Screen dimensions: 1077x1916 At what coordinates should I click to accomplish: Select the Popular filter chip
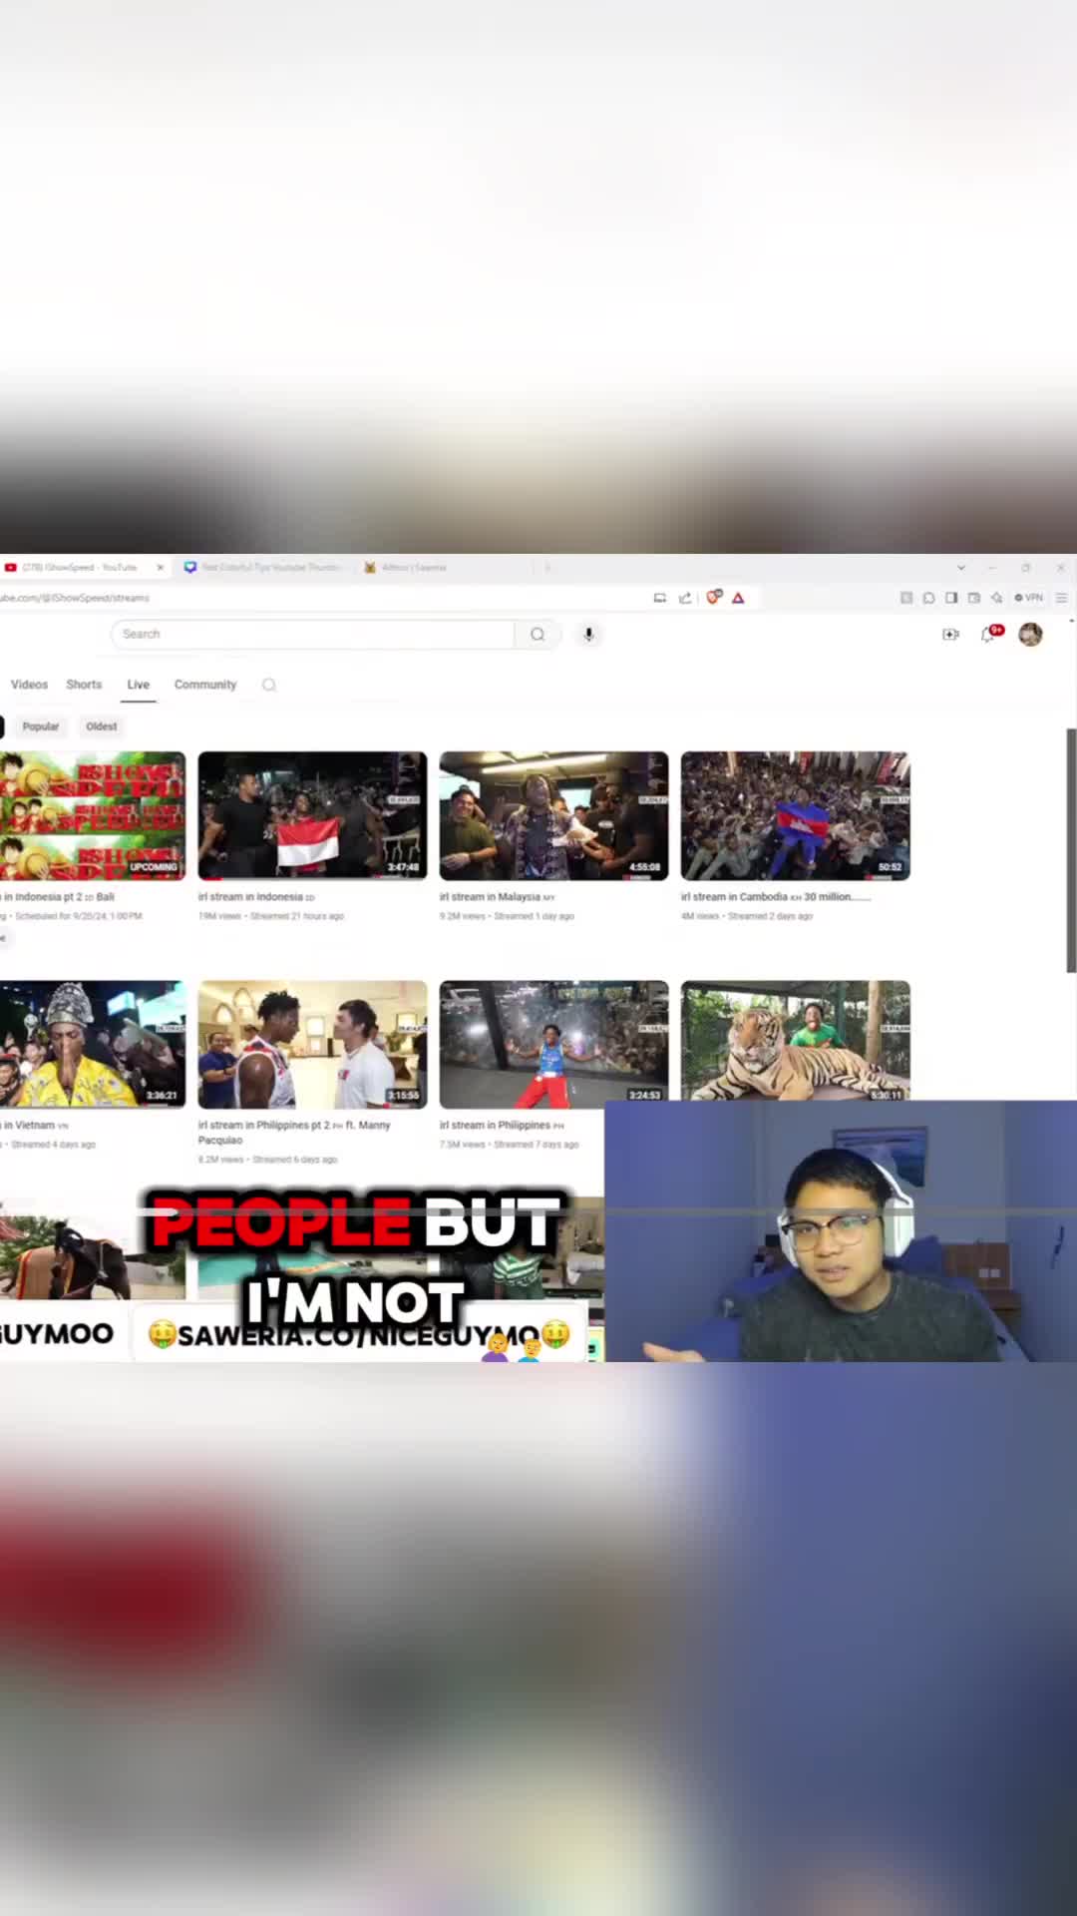pos(41,726)
